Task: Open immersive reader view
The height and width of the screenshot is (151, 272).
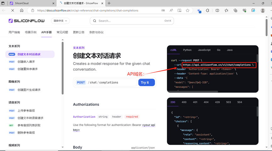Action: tap(180, 10)
